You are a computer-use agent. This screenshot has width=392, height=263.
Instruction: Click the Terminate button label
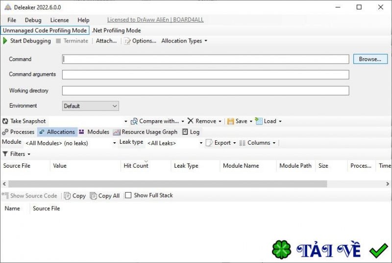coord(76,41)
